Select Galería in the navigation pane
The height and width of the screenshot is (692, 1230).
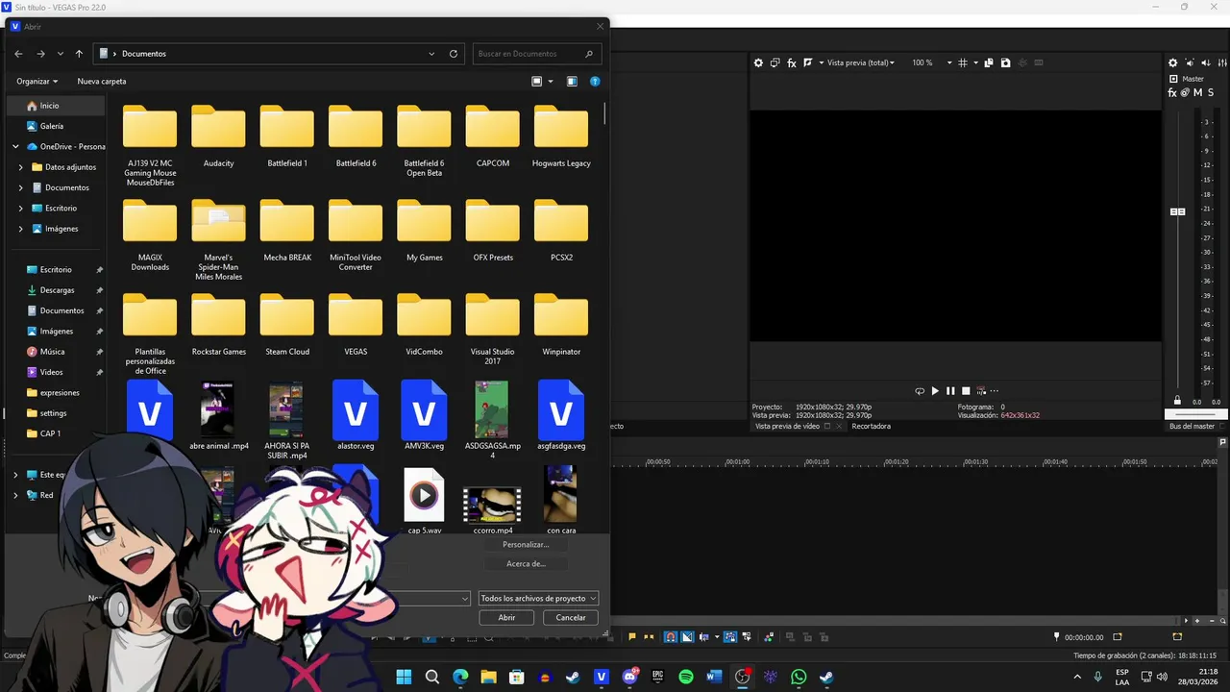[51, 126]
